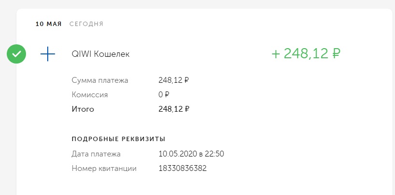395x195 pixels.
Task: Click the Комиссия label
Action: (x=90, y=95)
